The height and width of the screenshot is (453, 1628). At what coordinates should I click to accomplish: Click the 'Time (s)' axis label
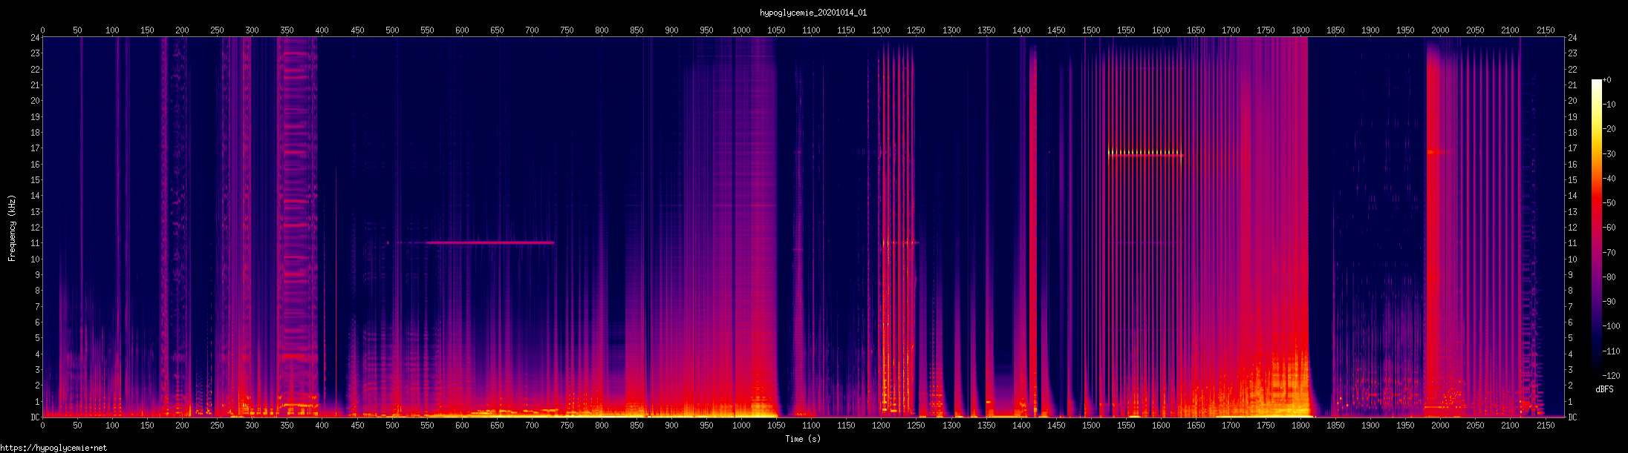tap(803, 439)
